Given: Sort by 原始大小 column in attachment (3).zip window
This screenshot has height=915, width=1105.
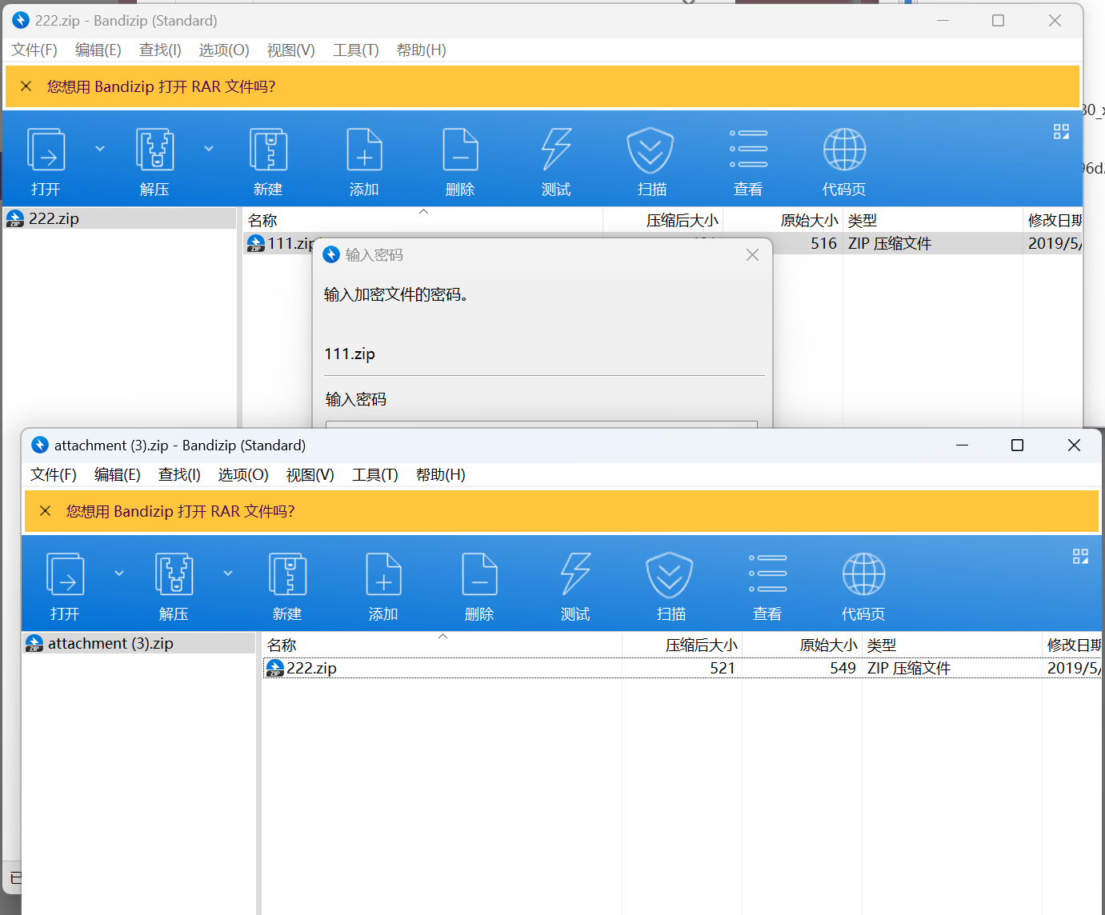Looking at the screenshot, I should point(803,645).
